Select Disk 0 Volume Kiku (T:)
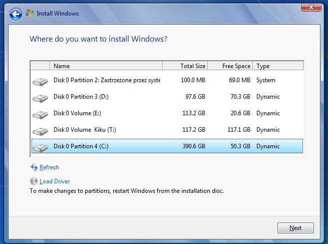The image size is (328, 244). click(167, 130)
